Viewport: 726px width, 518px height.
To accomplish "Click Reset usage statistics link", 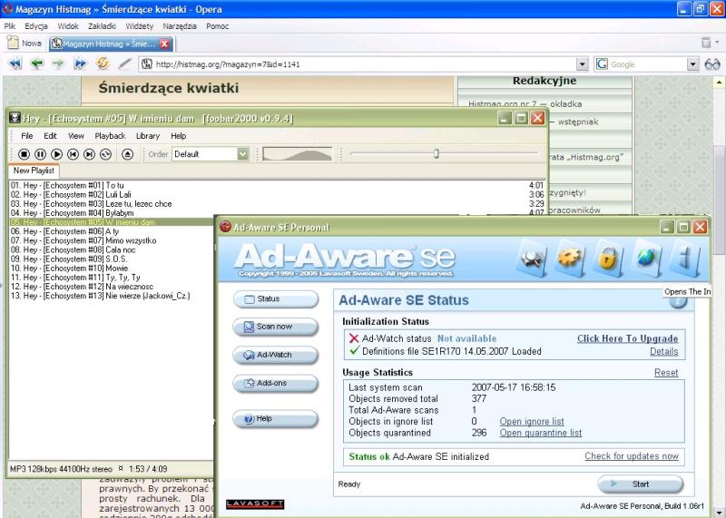I will point(666,373).
